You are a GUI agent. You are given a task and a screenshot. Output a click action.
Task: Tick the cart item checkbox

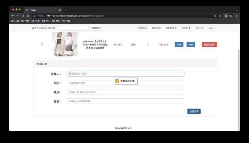pos(42,44)
